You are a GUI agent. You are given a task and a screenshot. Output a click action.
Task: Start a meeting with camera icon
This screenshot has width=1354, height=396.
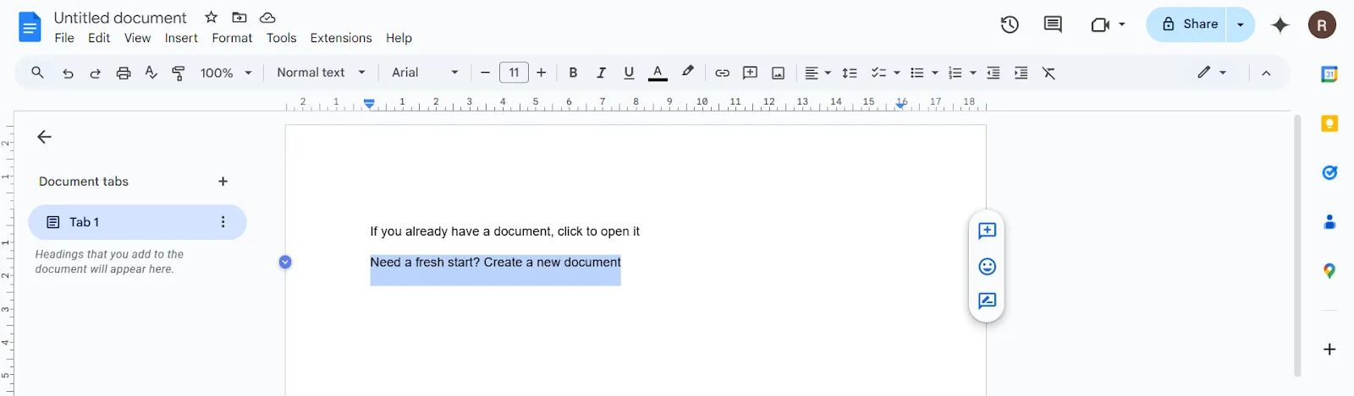(1100, 24)
